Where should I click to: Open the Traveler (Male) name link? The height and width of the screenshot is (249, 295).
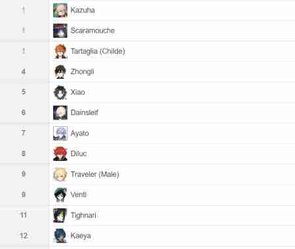click(x=95, y=174)
